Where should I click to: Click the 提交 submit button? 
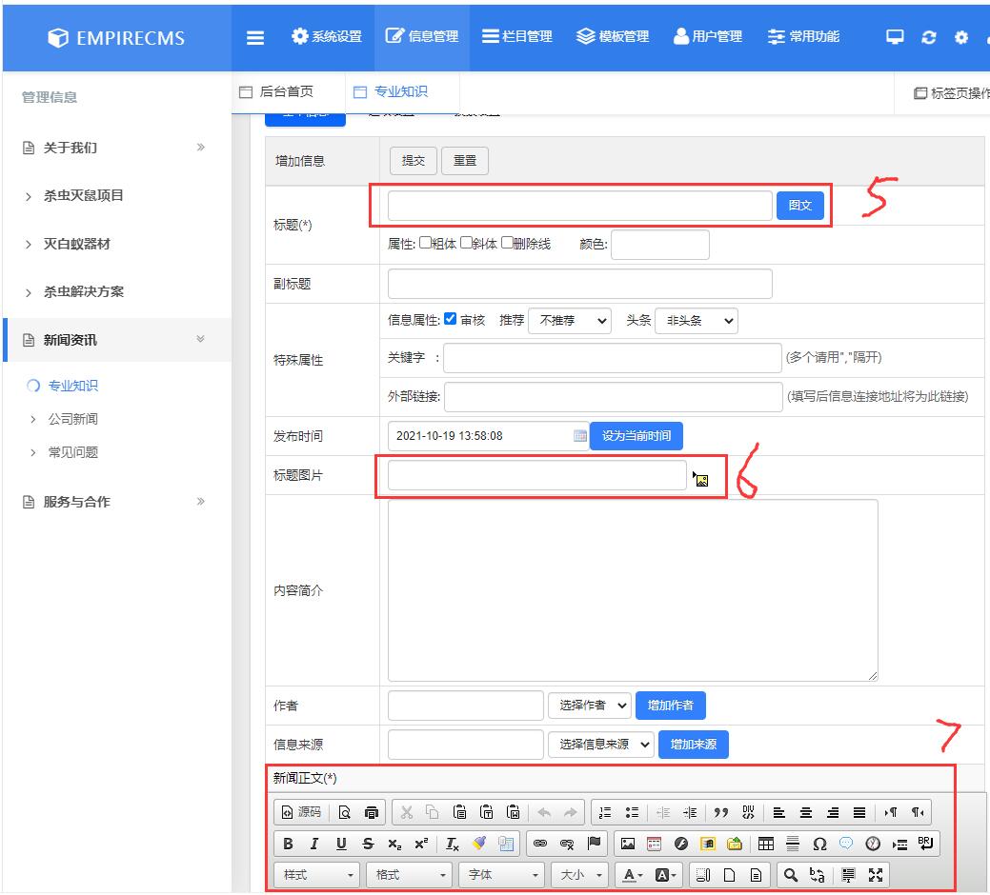[413, 160]
